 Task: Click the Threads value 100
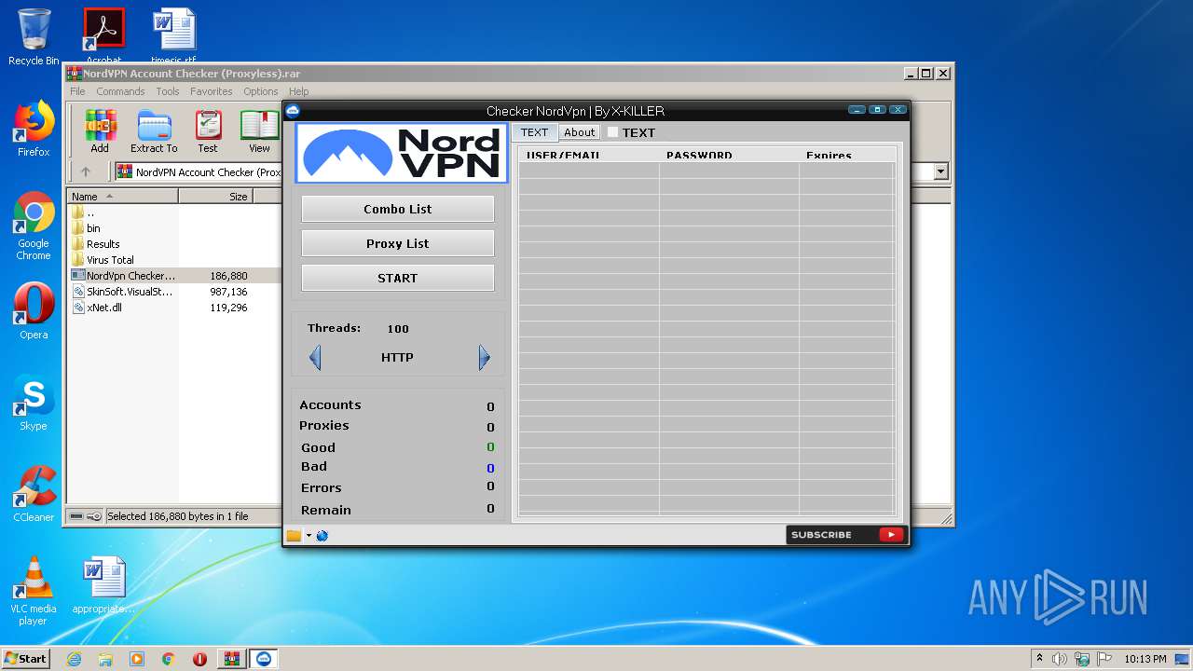[x=398, y=328]
